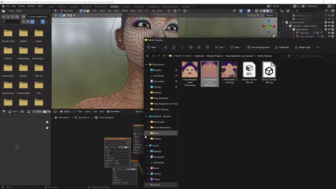
Task: Expand the LAM_Eyes item in outliner
Action: pos(294,33)
